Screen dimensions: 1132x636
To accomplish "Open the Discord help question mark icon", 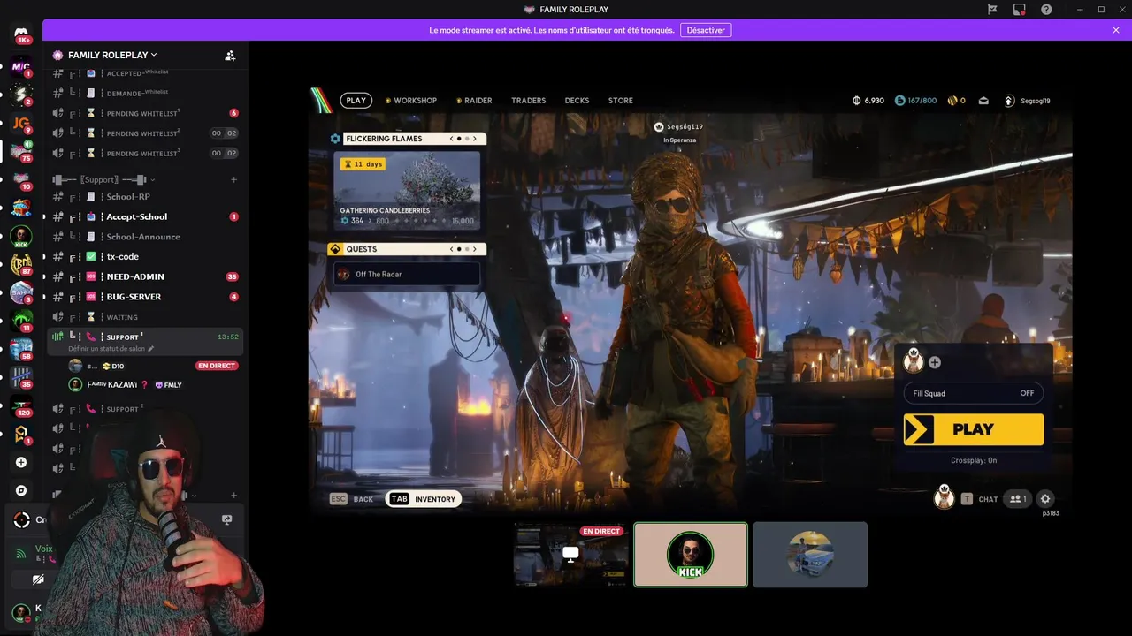I will pos(1046,9).
